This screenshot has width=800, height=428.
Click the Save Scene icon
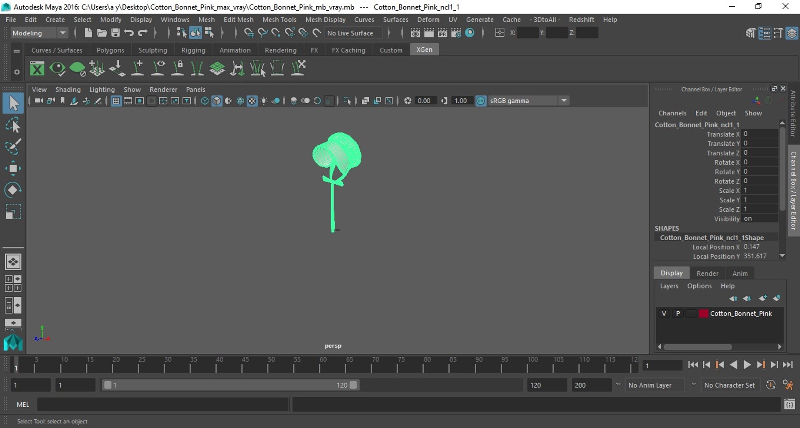pos(115,33)
